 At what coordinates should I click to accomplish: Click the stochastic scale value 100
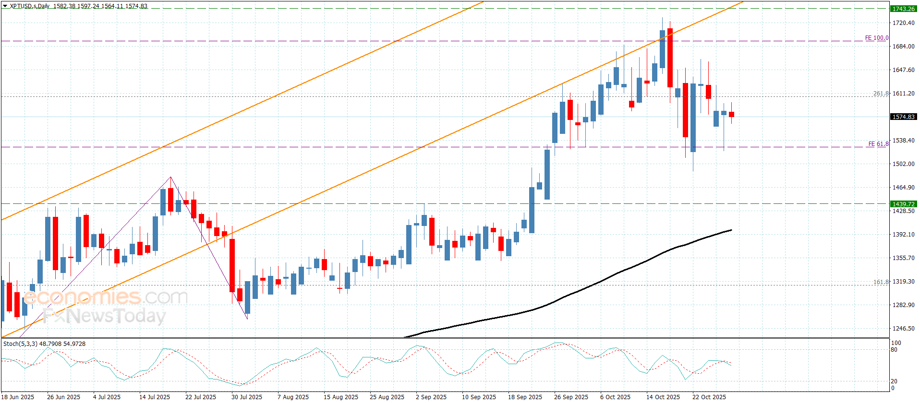tap(896, 343)
